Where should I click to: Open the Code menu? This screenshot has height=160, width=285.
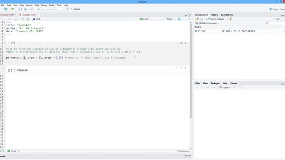[x=9, y=5]
